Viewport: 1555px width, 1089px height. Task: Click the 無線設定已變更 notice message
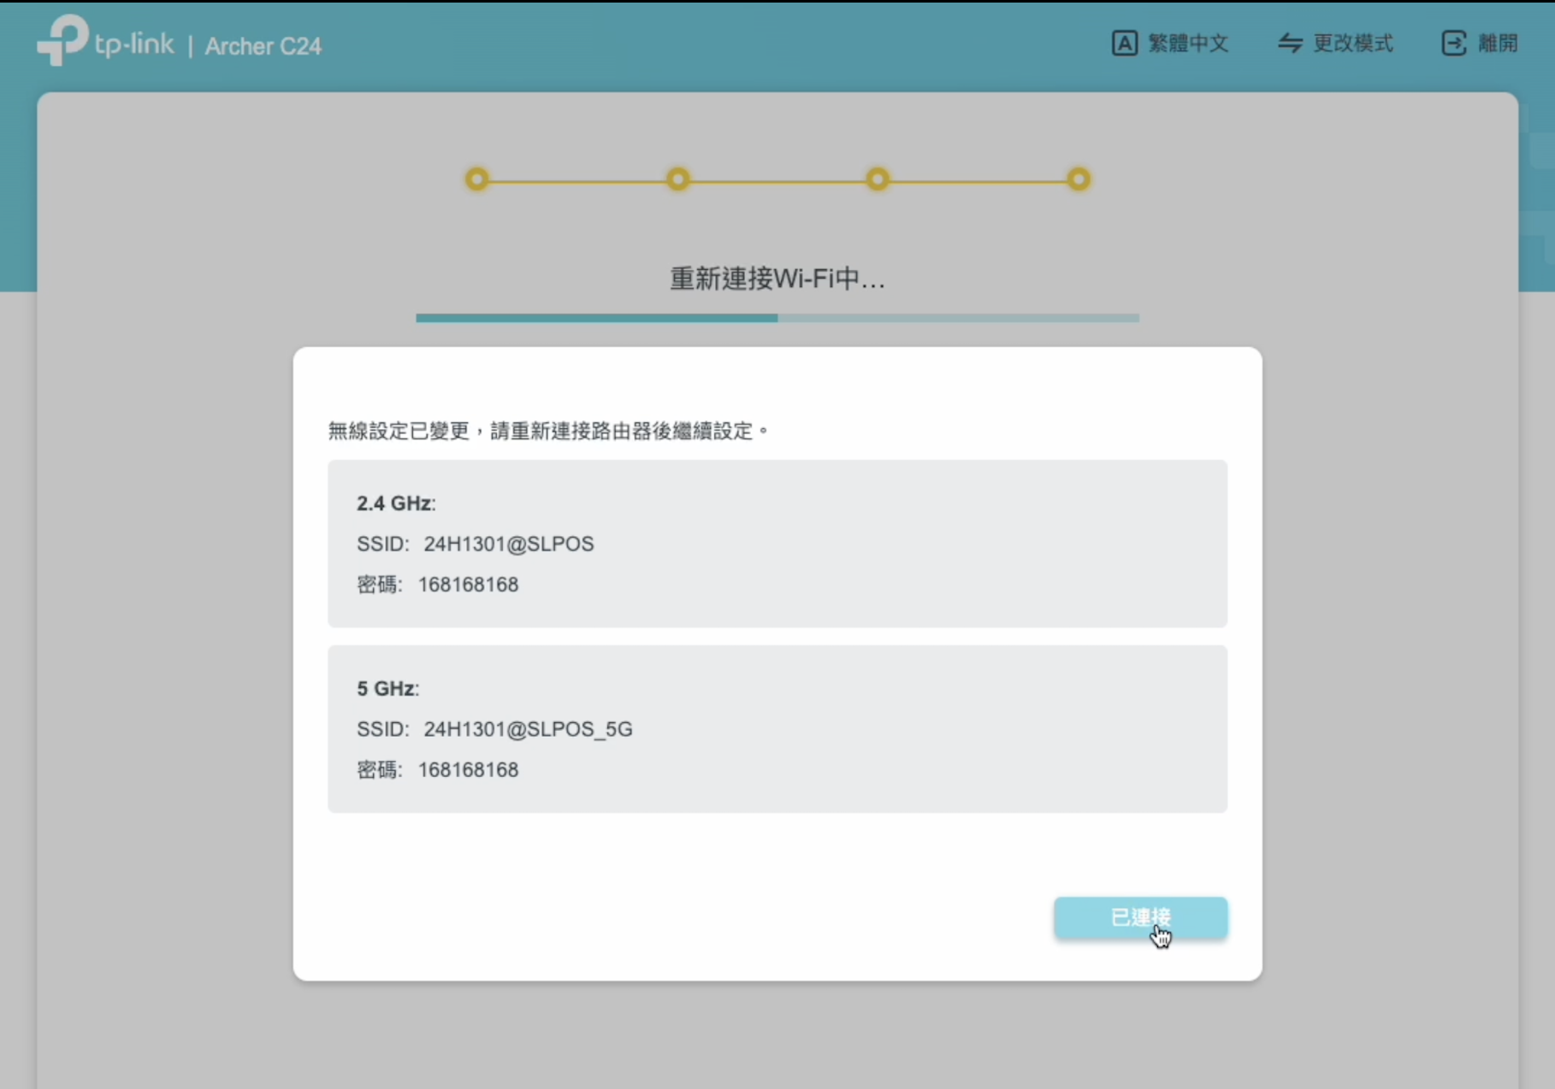coord(548,431)
